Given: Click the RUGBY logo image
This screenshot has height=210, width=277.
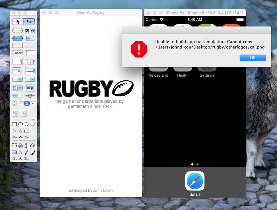Looking at the screenshot, I should click(x=91, y=88).
